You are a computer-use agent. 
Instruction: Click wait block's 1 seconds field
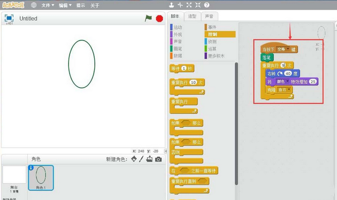click(x=184, y=68)
